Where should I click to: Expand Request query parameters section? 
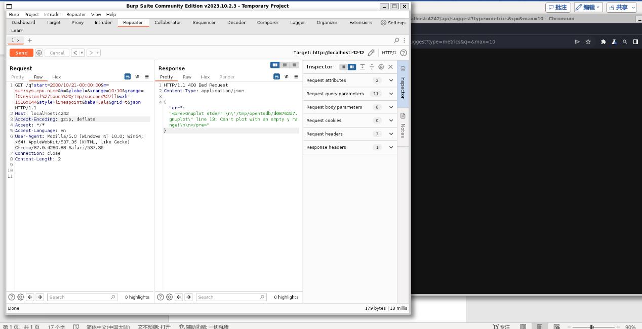(x=391, y=94)
